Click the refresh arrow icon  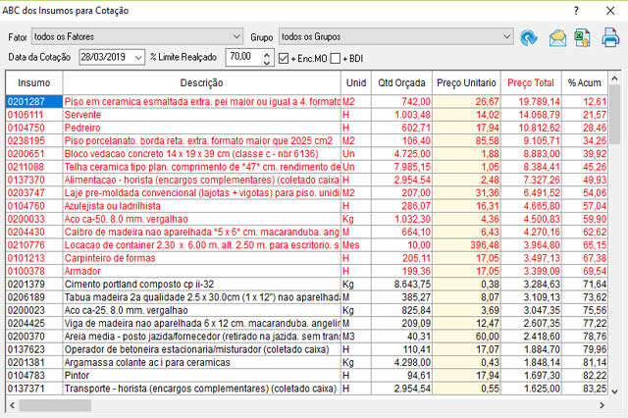(x=530, y=38)
